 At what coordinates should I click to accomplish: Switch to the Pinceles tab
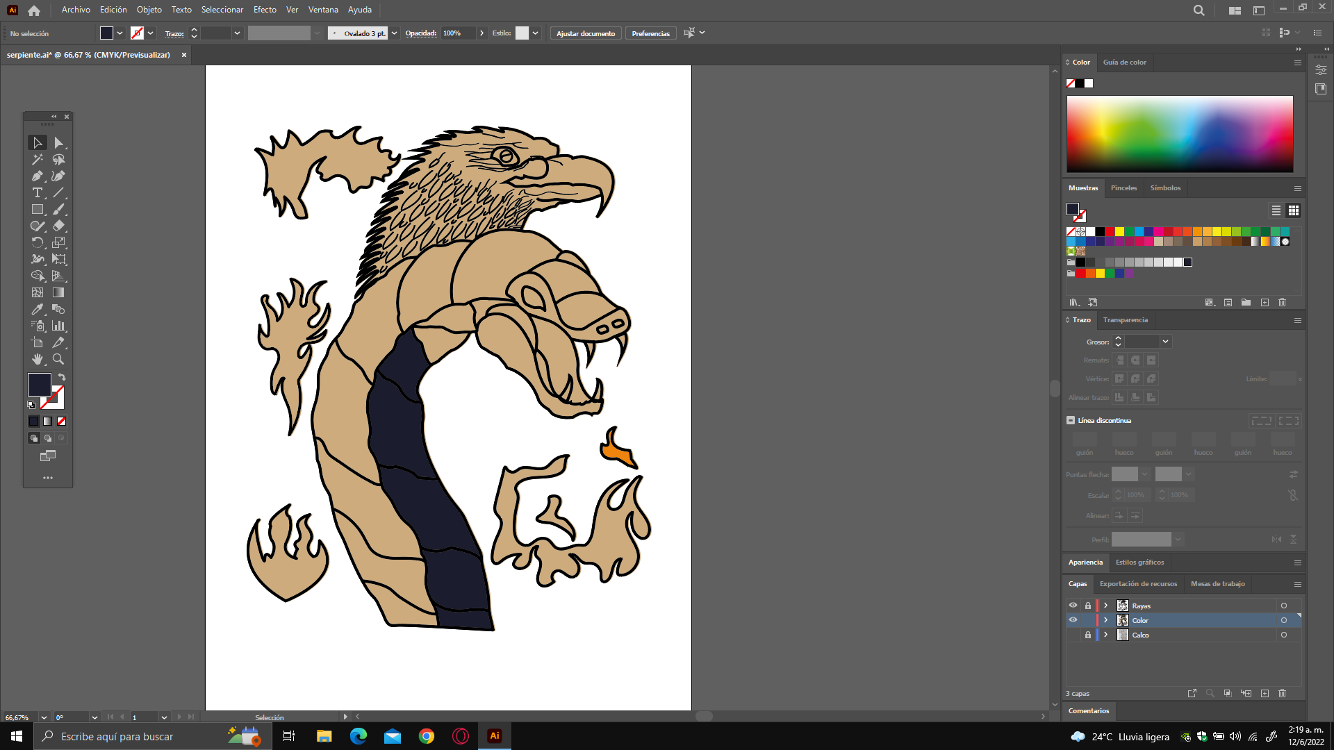coord(1123,188)
